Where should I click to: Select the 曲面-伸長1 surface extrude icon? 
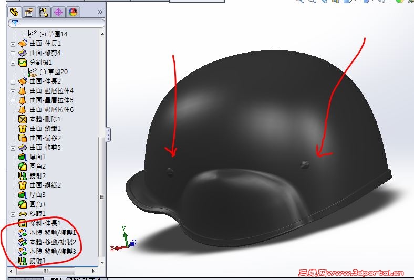tap(23, 43)
